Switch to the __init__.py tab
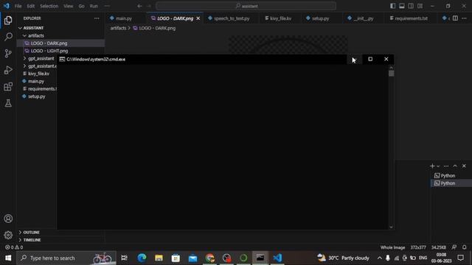 pyautogui.click(x=364, y=18)
